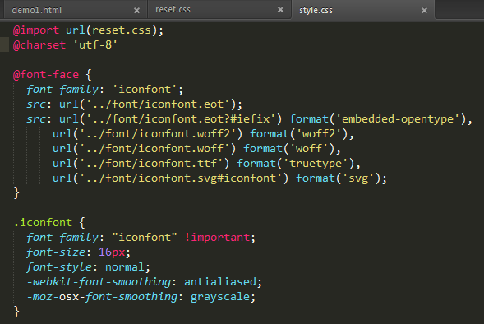This screenshot has height=324, width=484.
Task: Click the src url iconfont.eot line
Action: click(134, 104)
